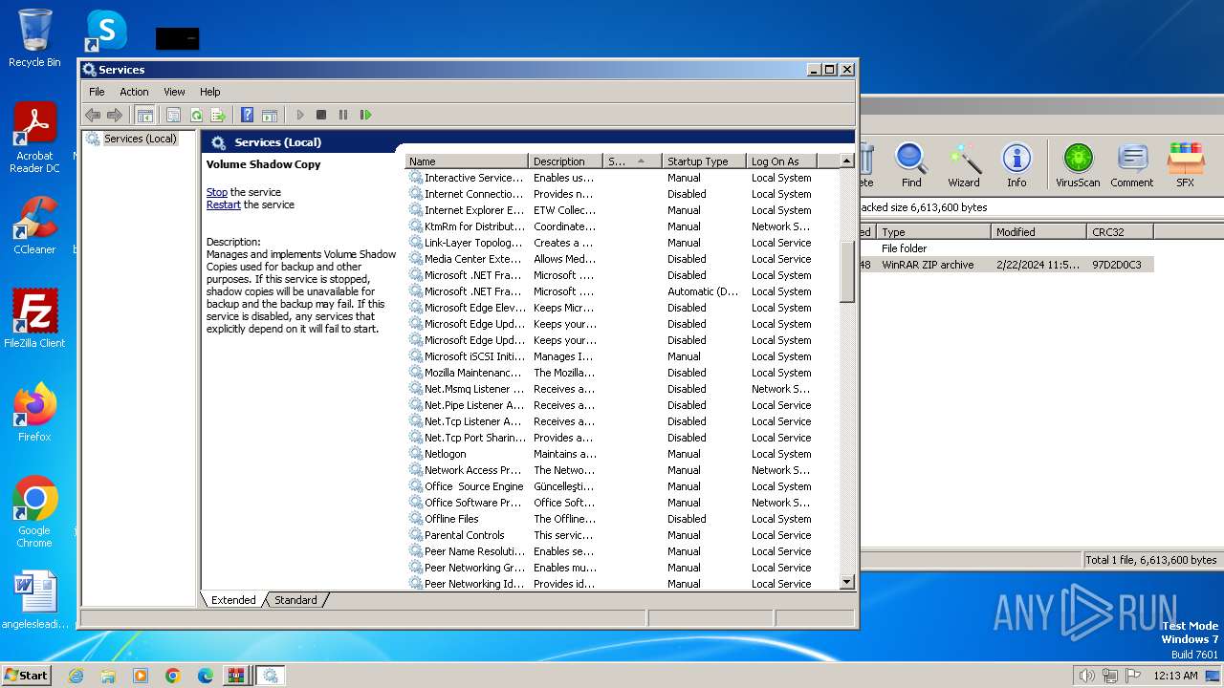This screenshot has height=688, width=1224.
Task: Switch to the Standard tab
Action: (295, 600)
